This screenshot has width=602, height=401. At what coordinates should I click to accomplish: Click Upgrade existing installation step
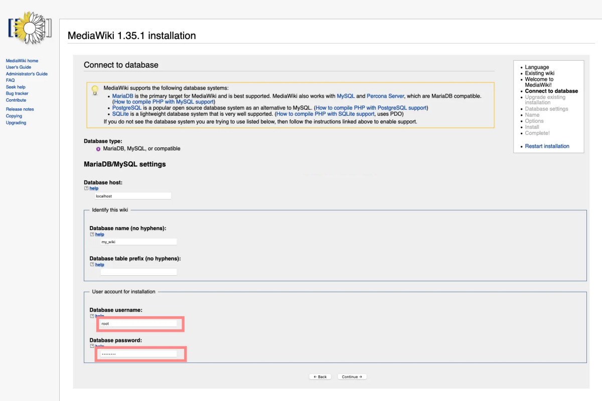click(545, 100)
